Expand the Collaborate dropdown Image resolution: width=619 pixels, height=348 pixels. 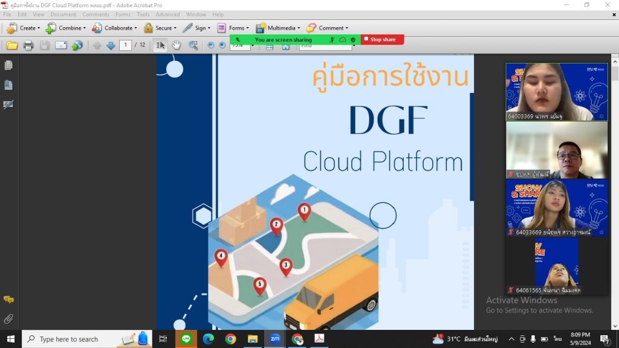pyautogui.click(x=114, y=28)
